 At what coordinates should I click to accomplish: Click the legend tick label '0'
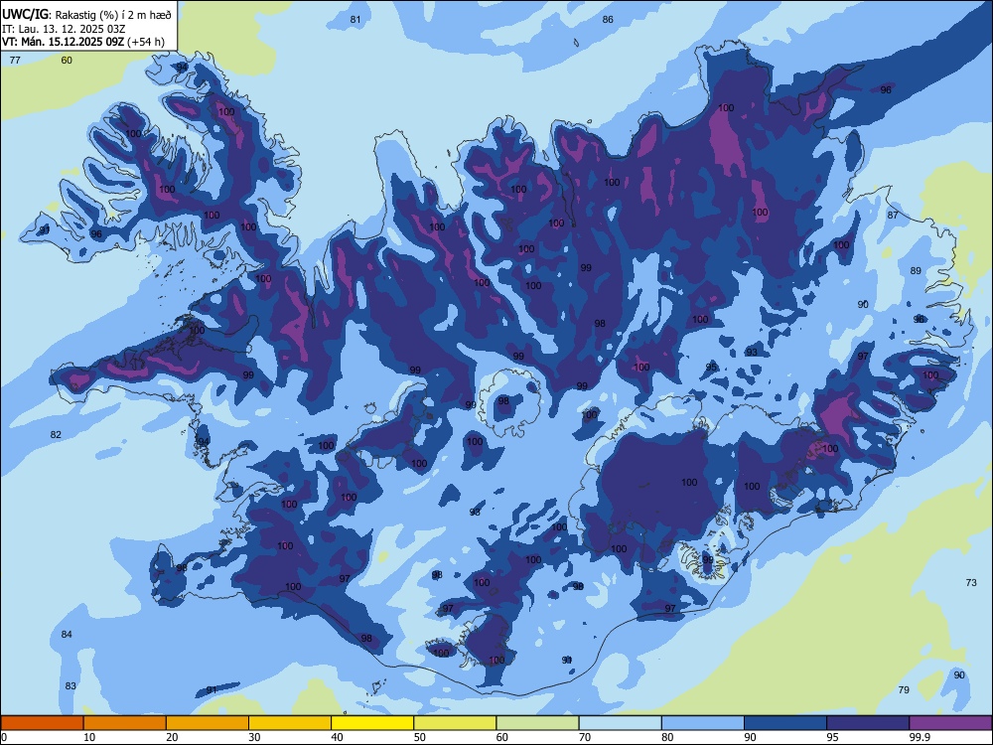4,737
